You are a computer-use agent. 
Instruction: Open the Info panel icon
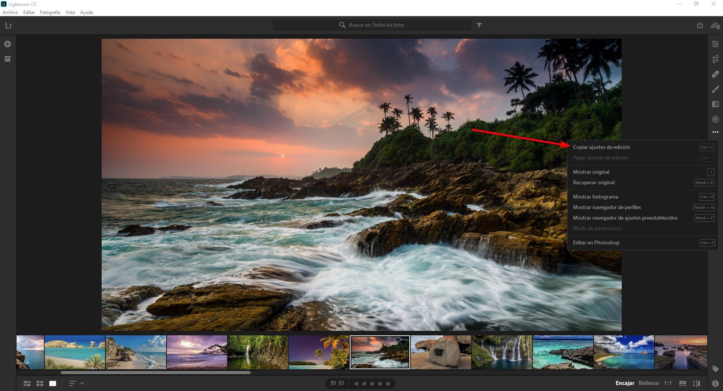715,383
